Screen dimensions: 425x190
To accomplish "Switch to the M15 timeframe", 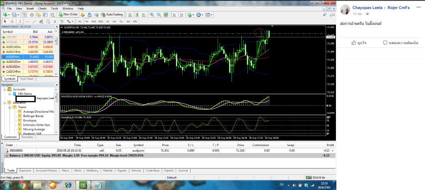I will 94,21.
